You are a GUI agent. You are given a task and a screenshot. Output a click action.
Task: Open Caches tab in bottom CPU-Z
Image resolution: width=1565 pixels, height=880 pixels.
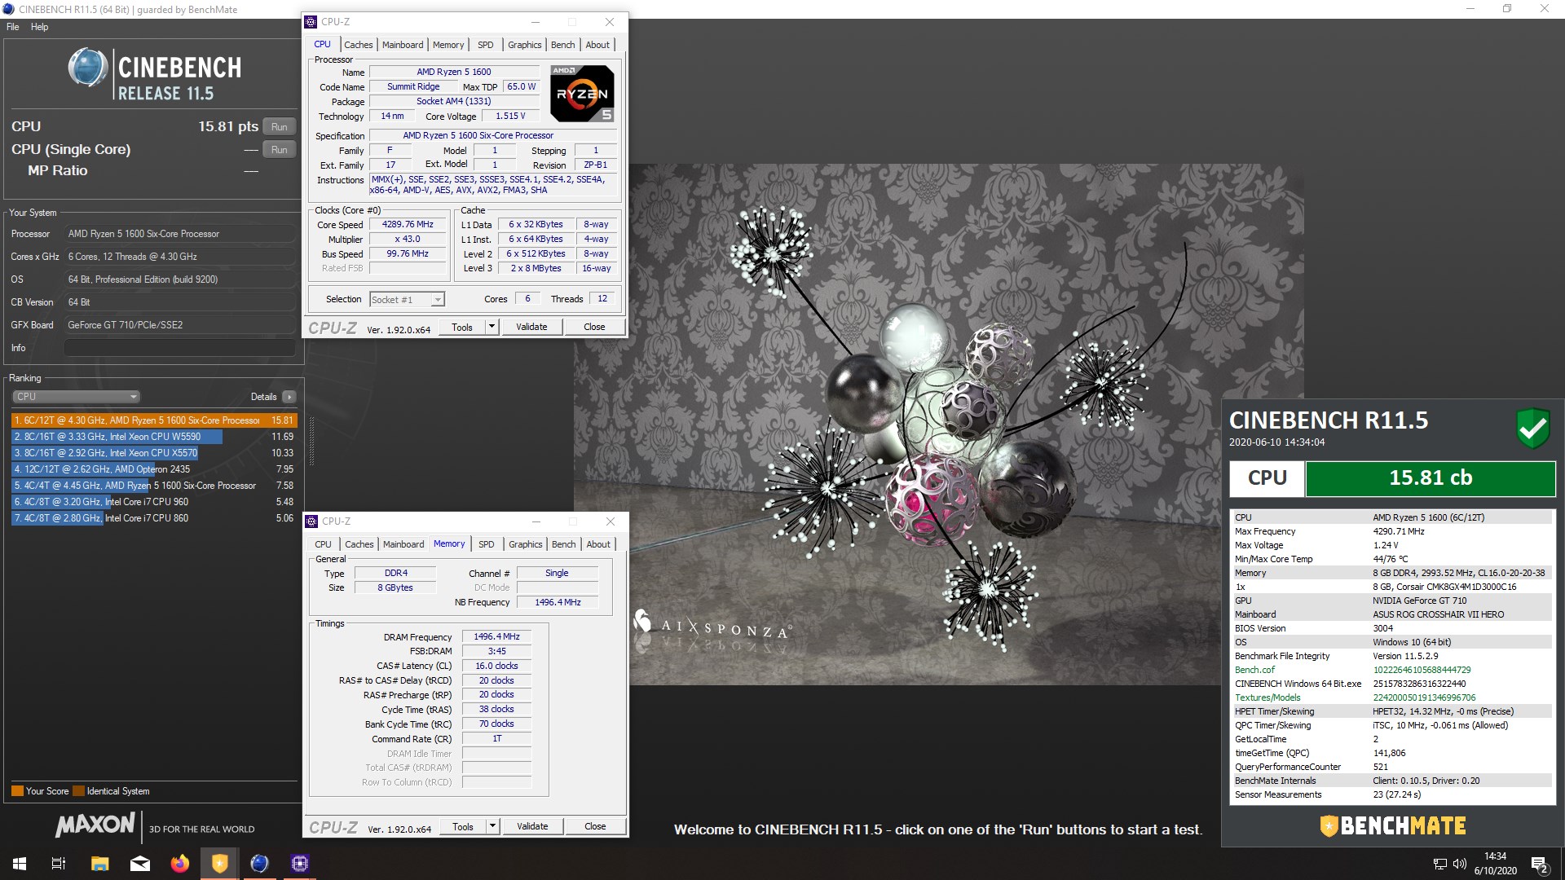pyautogui.click(x=359, y=544)
